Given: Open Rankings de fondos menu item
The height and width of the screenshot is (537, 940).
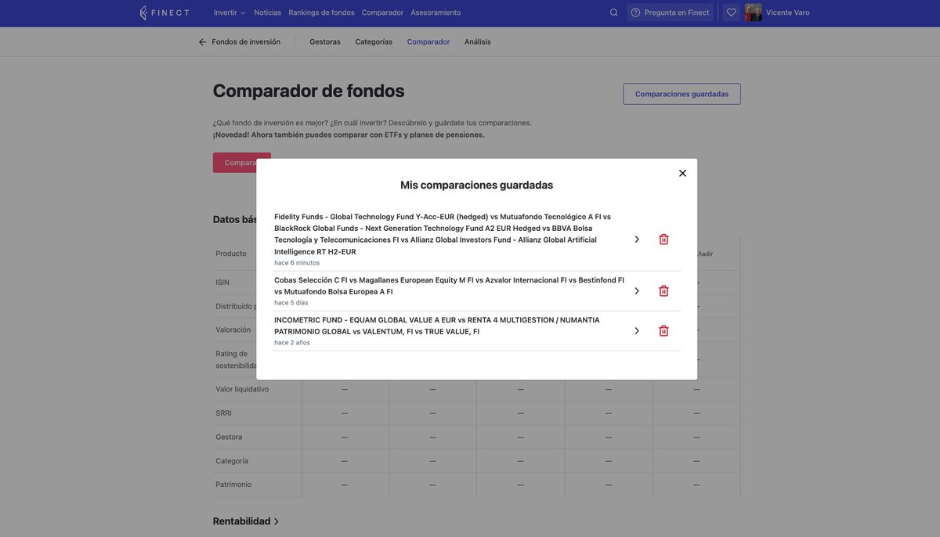Looking at the screenshot, I should pos(321,13).
